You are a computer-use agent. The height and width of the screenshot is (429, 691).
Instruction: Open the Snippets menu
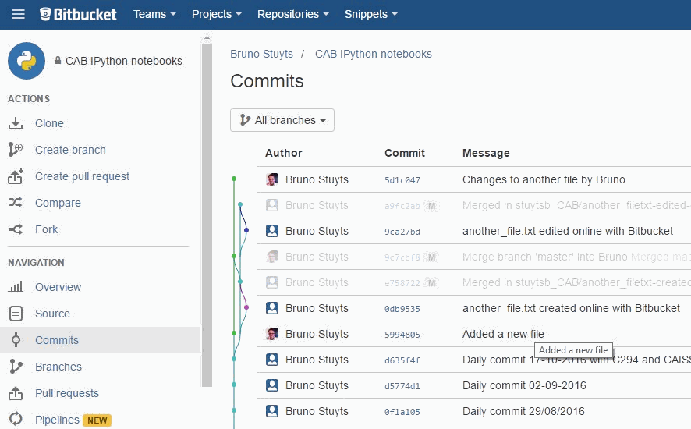[x=370, y=14]
